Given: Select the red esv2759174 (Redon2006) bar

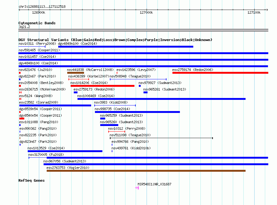Looking at the screenshot, I should point(220,73).
